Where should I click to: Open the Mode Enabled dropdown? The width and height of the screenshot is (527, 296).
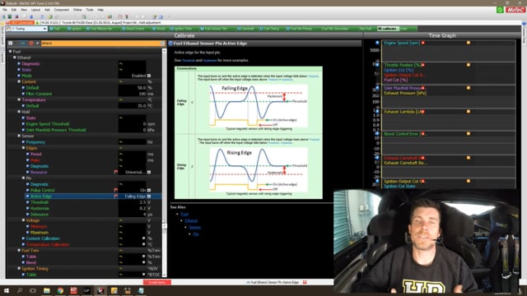pos(149,76)
